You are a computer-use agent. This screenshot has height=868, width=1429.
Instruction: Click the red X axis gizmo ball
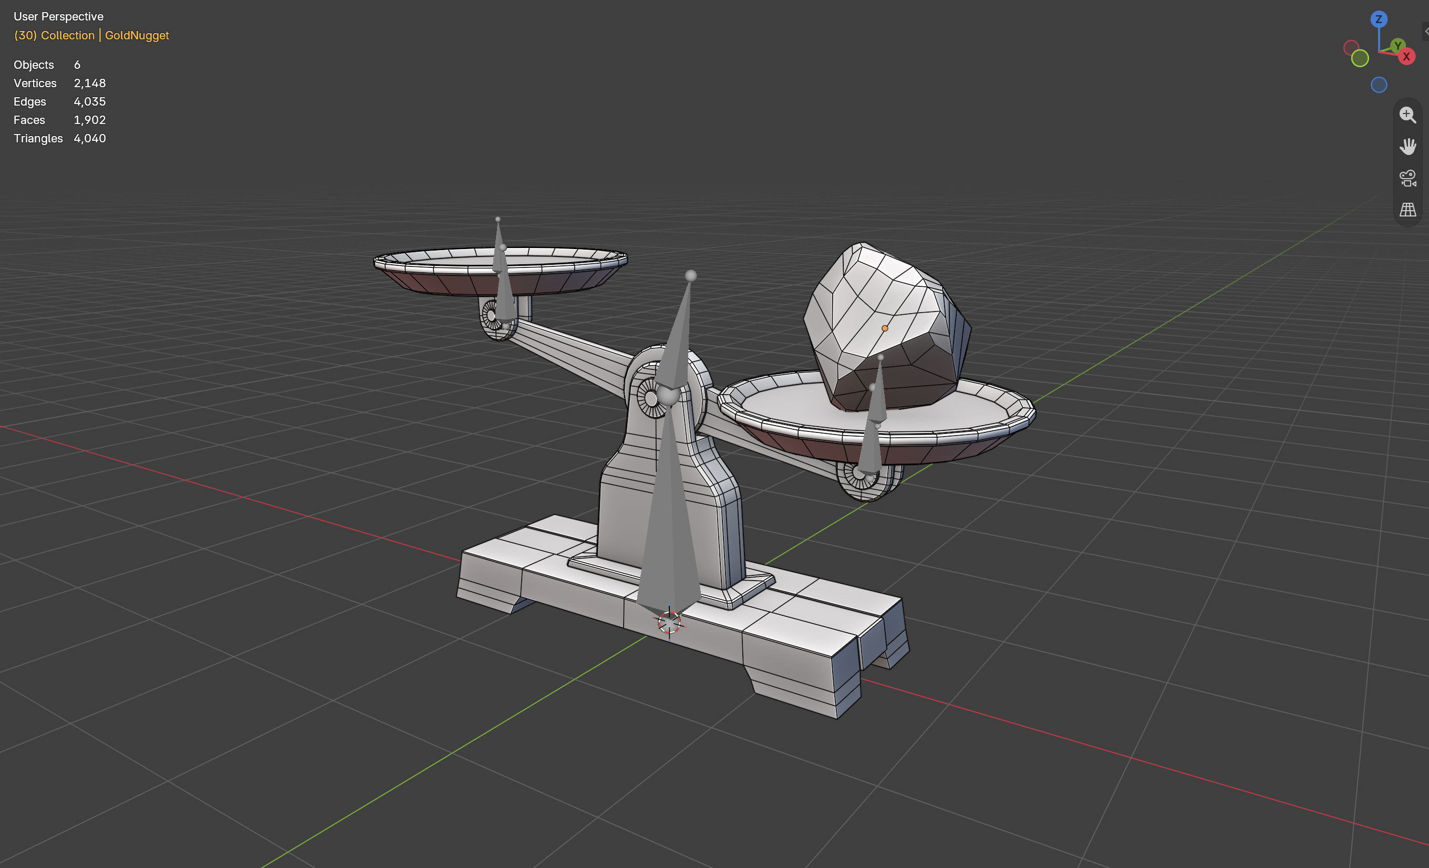click(1406, 57)
